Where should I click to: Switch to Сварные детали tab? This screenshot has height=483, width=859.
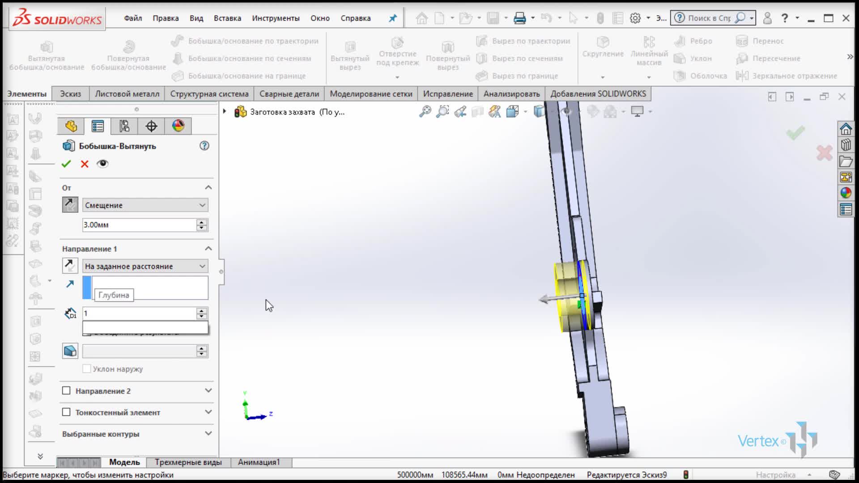click(x=289, y=94)
